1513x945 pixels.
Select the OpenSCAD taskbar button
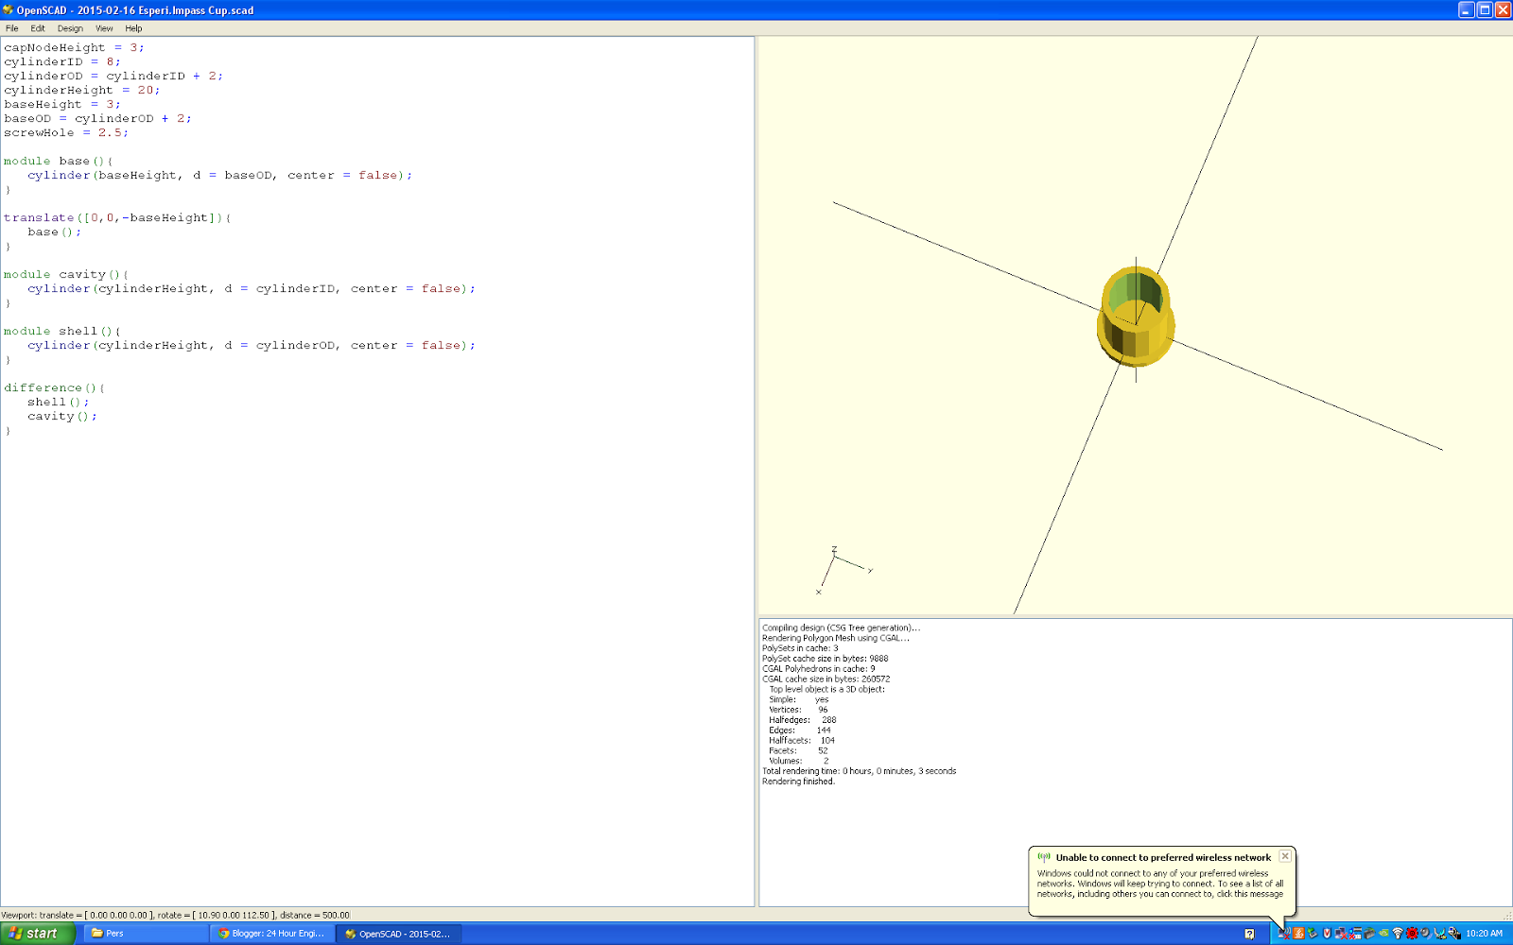pyautogui.click(x=398, y=934)
